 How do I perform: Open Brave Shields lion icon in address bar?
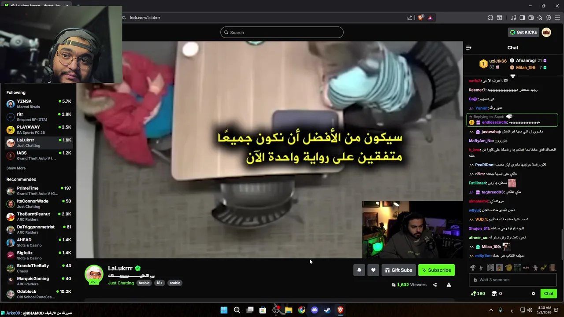click(421, 18)
